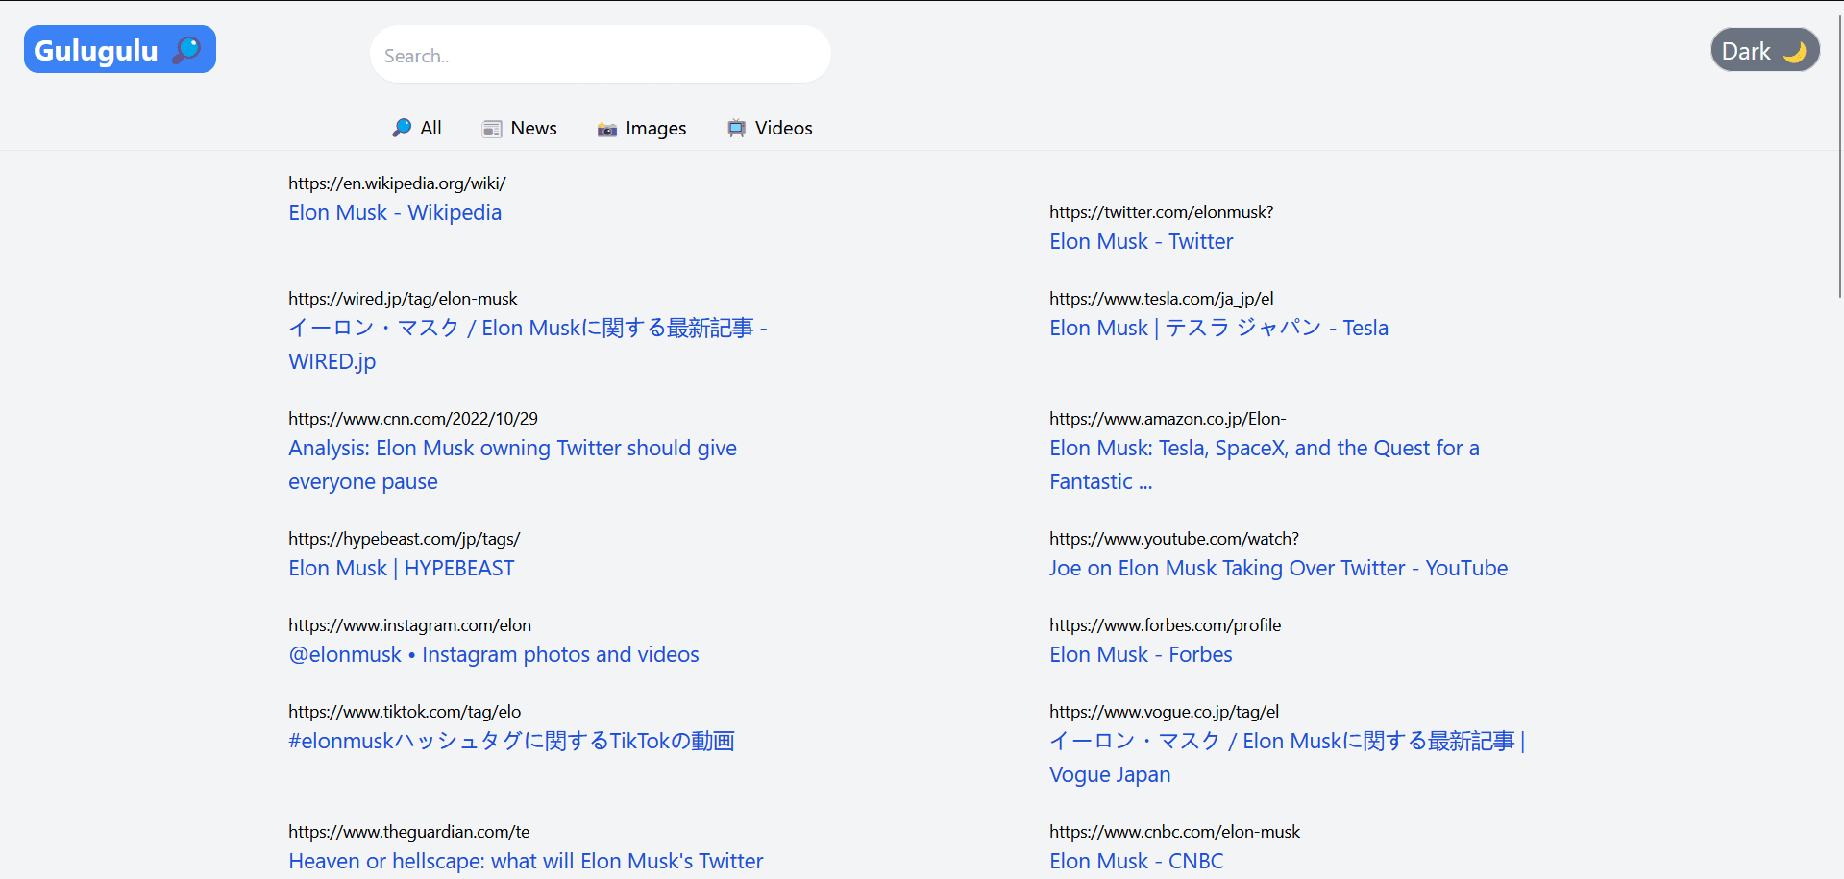Open the WIRED.jp Elon Musk result
Viewport: 1844px width, 879px height.
tap(528, 344)
